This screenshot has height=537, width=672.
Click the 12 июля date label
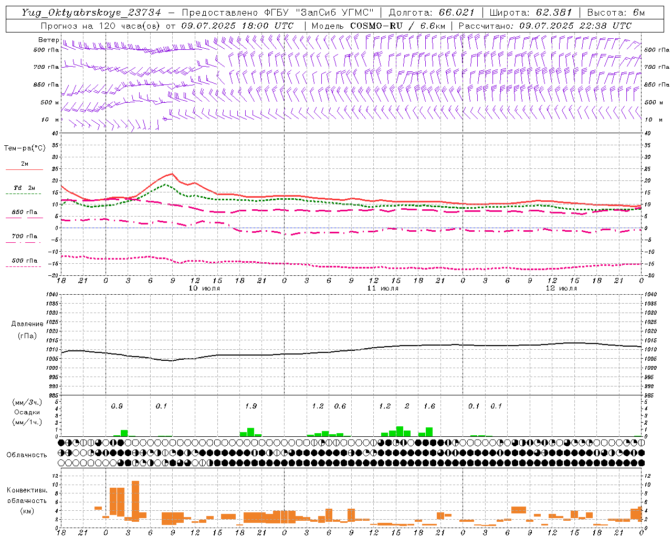[561, 288]
